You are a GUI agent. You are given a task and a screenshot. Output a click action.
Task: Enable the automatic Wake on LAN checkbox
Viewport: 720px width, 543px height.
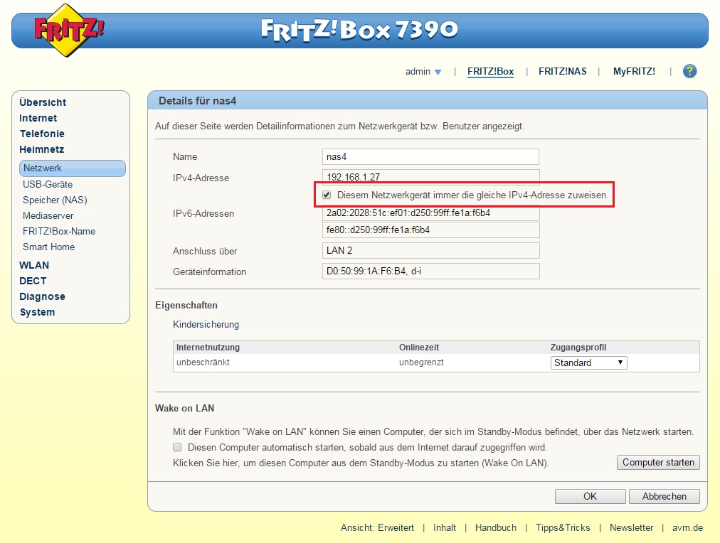[177, 447]
